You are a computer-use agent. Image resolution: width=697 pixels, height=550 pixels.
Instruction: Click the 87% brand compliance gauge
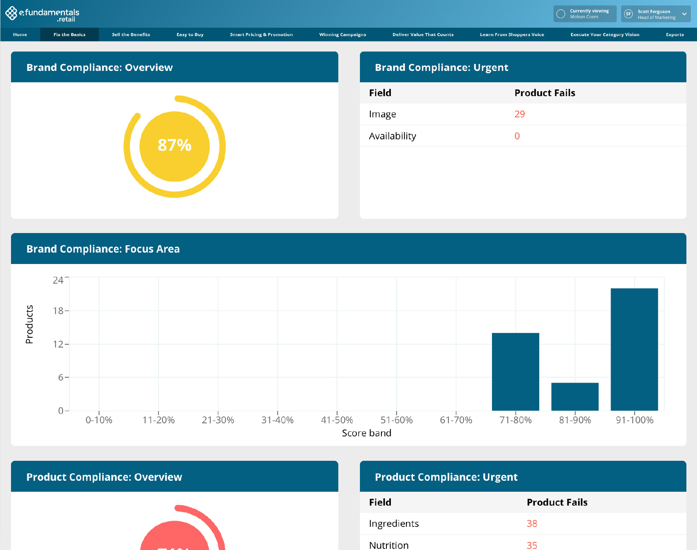[x=174, y=146]
